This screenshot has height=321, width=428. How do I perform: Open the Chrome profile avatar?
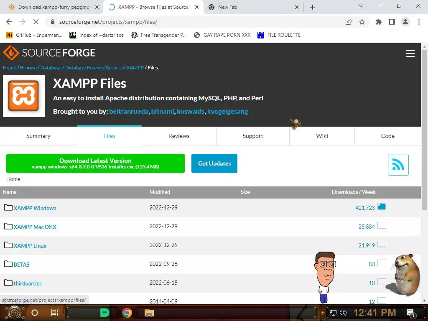point(405,22)
